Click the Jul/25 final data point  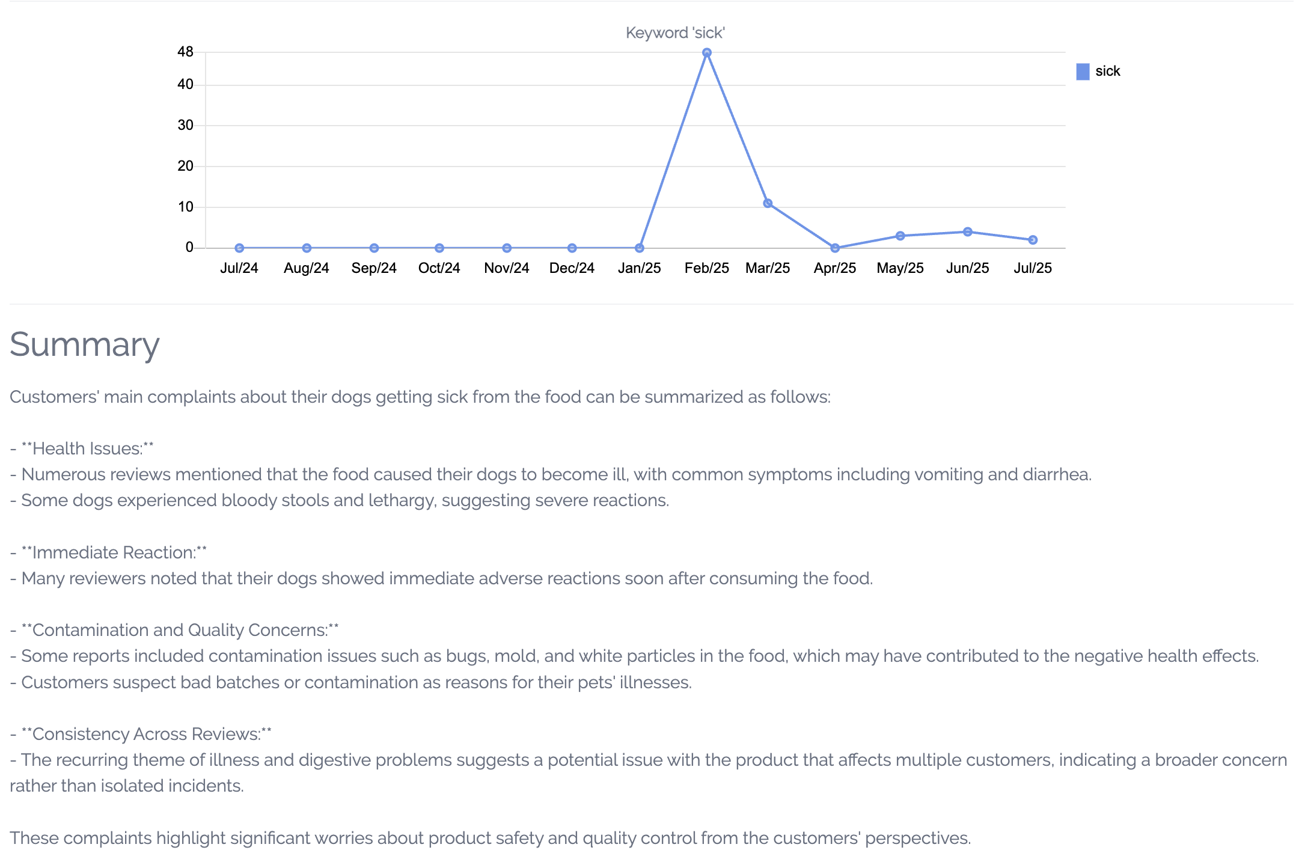[x=1033, y=240]
